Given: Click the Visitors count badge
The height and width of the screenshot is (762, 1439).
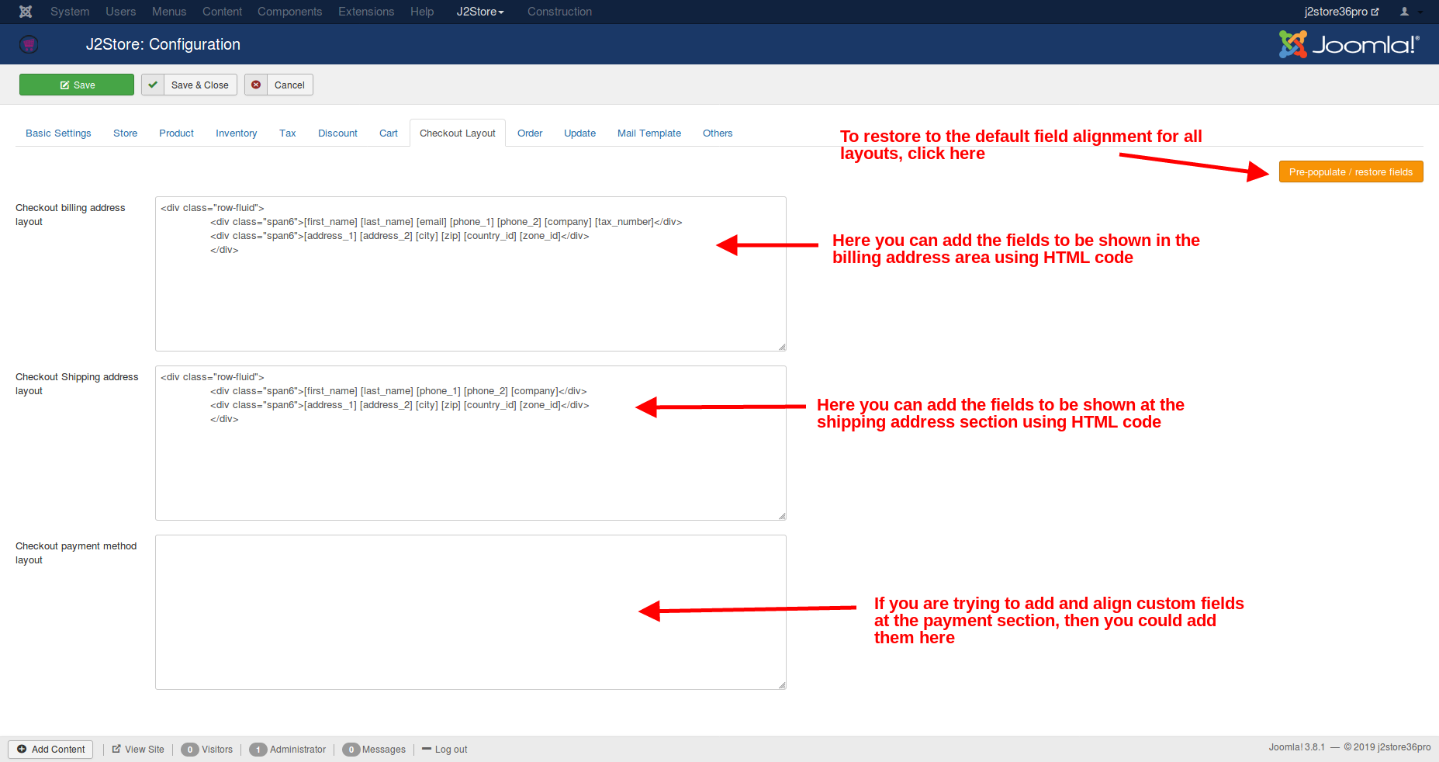Looking at the screenshot, I should 190,750.
